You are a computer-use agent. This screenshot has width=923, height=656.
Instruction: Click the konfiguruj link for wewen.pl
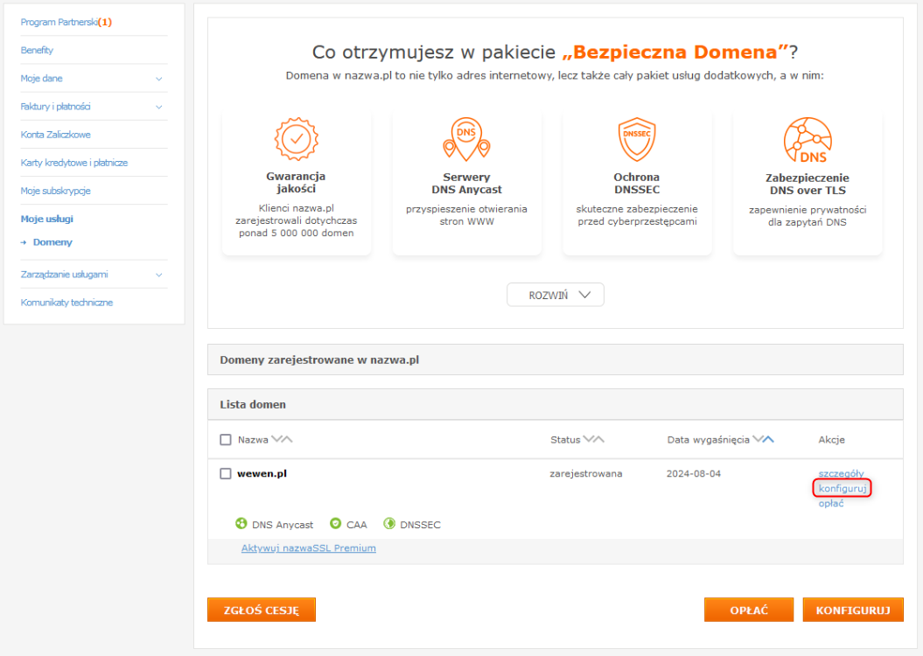(x=843, y=488)
